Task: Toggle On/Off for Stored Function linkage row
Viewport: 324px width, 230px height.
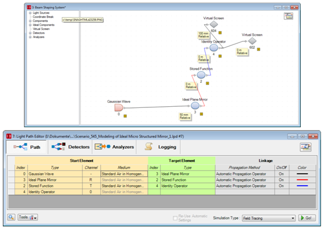Action: 281,186
